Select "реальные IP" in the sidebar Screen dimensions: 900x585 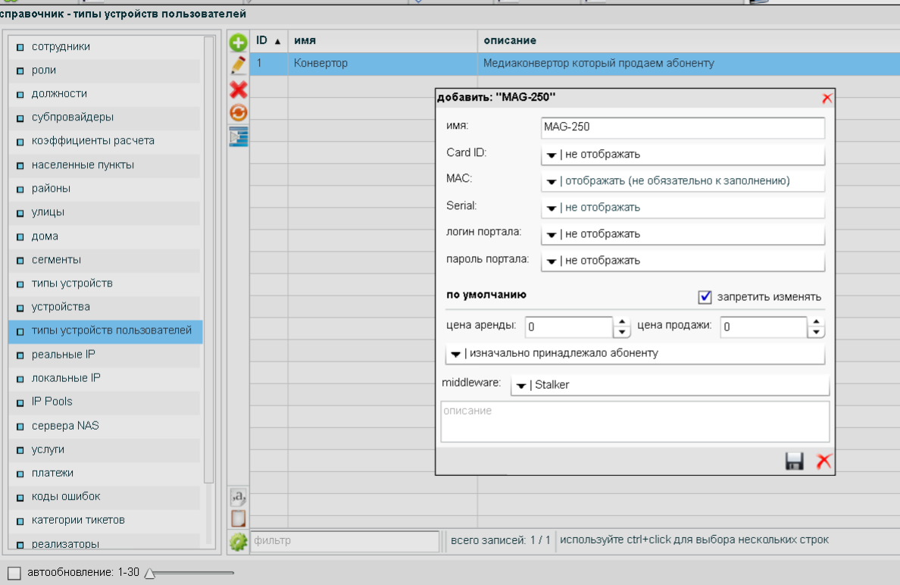click(63, 355)
